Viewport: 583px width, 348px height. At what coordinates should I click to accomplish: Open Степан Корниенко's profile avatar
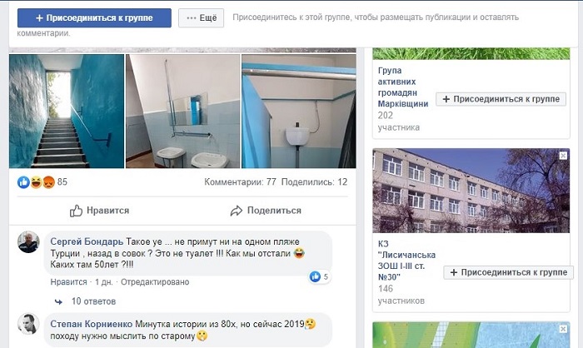pos(28,324)
